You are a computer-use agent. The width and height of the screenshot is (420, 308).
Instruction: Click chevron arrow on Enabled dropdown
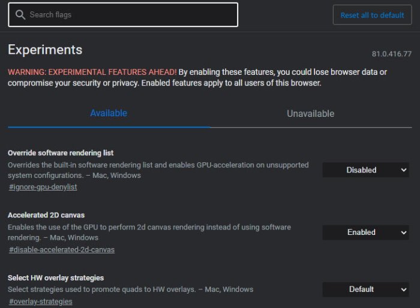(404, 232)
